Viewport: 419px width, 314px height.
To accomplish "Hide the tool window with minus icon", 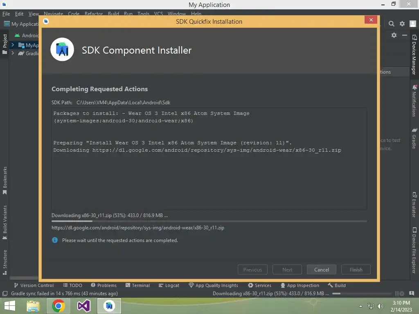I will [405, 35].
